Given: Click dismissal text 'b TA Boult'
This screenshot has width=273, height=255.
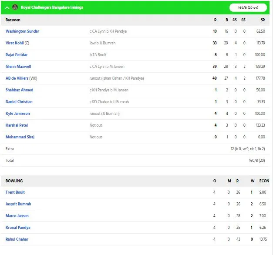Looking at the screenshot, I should 98,55.
